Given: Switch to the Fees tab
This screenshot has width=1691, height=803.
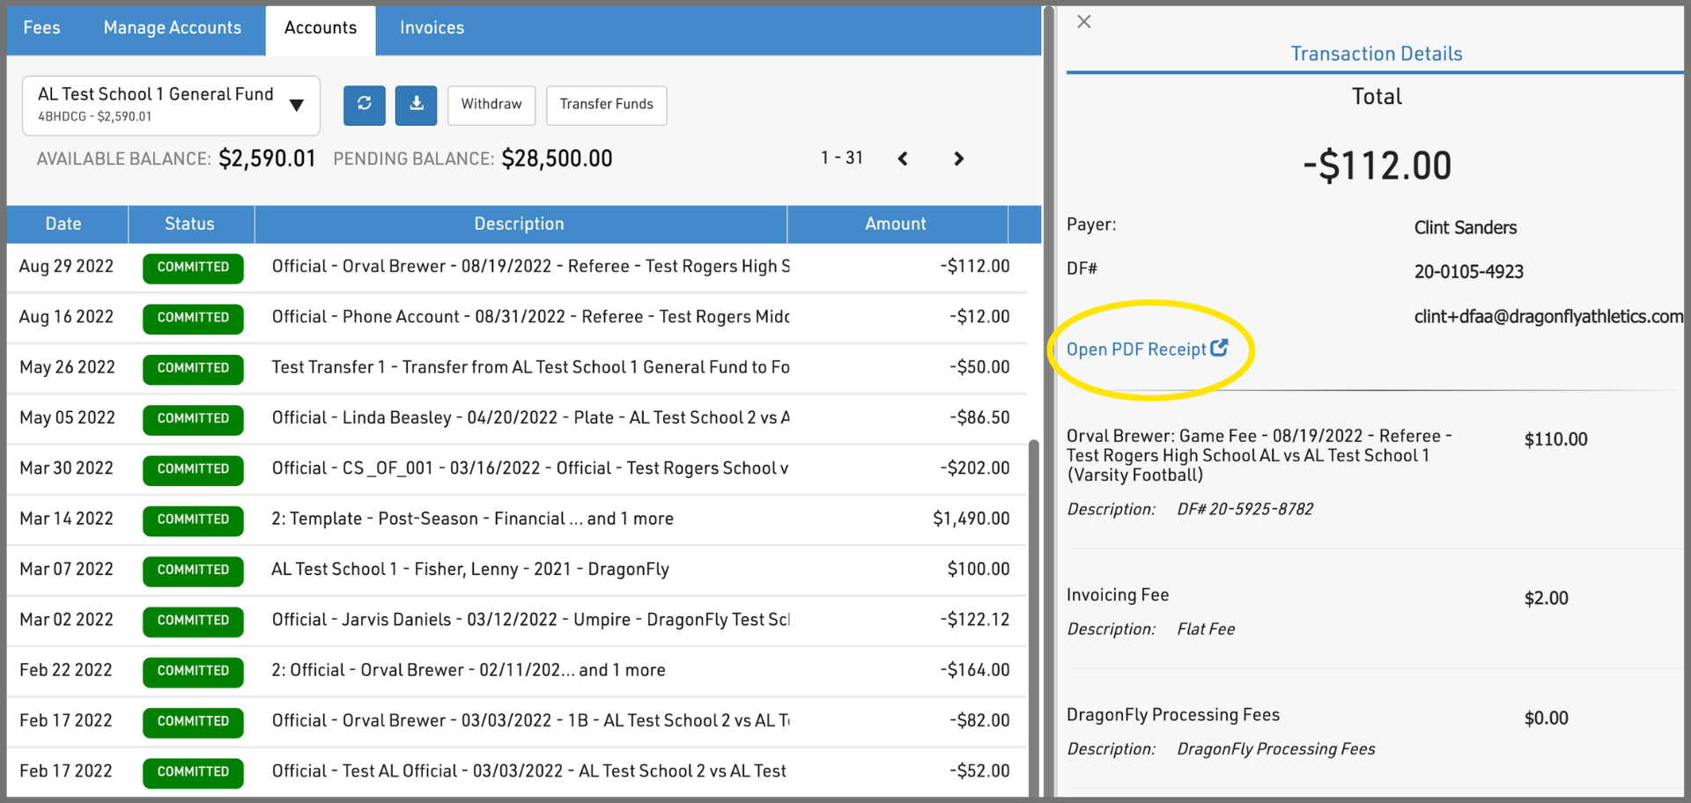Looking at the screenshot, I should pos(41,28).
